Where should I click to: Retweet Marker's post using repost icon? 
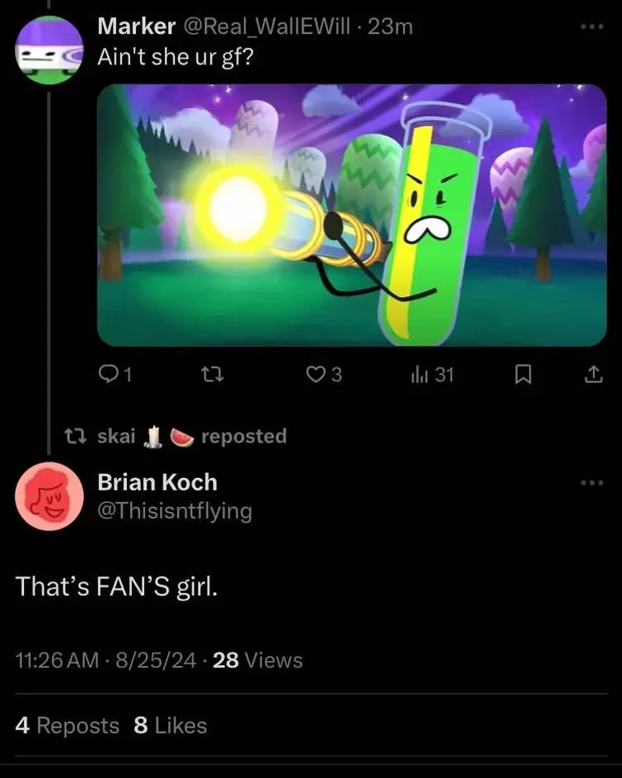click(213, 375)
